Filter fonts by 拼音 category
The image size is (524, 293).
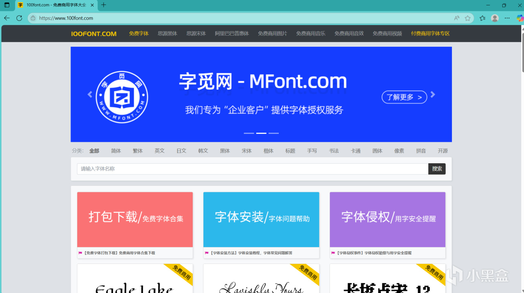click(421, 151)
